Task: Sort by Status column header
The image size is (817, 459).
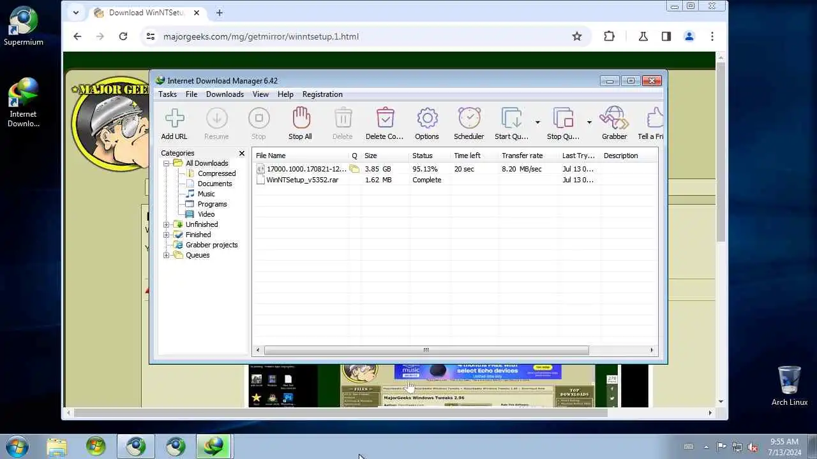Action: click(430, 156)
